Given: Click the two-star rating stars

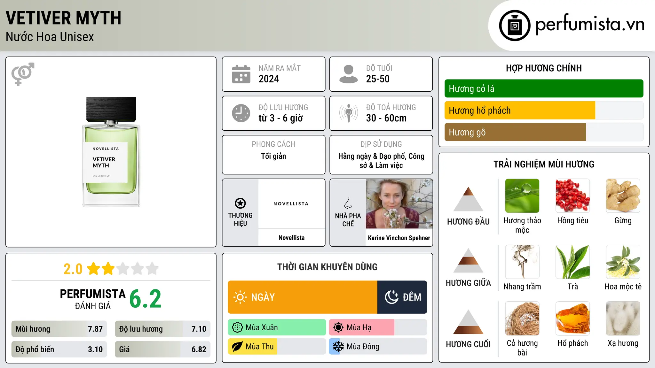Looking at the screenshot, I should coord(123,269).
